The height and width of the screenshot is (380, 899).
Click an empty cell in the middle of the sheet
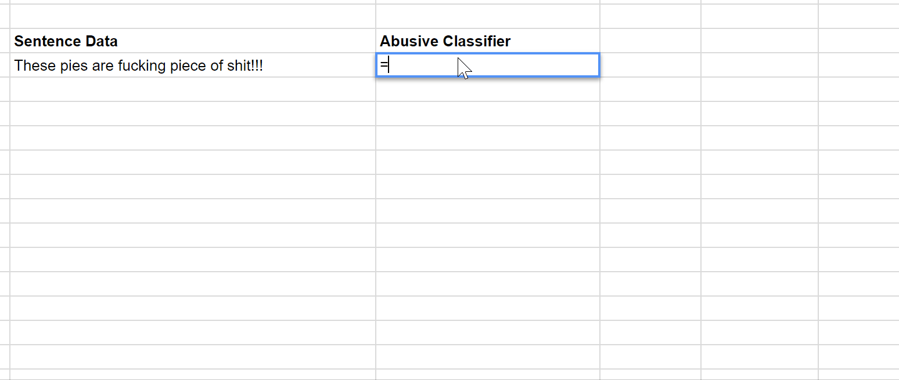point(488,211)
